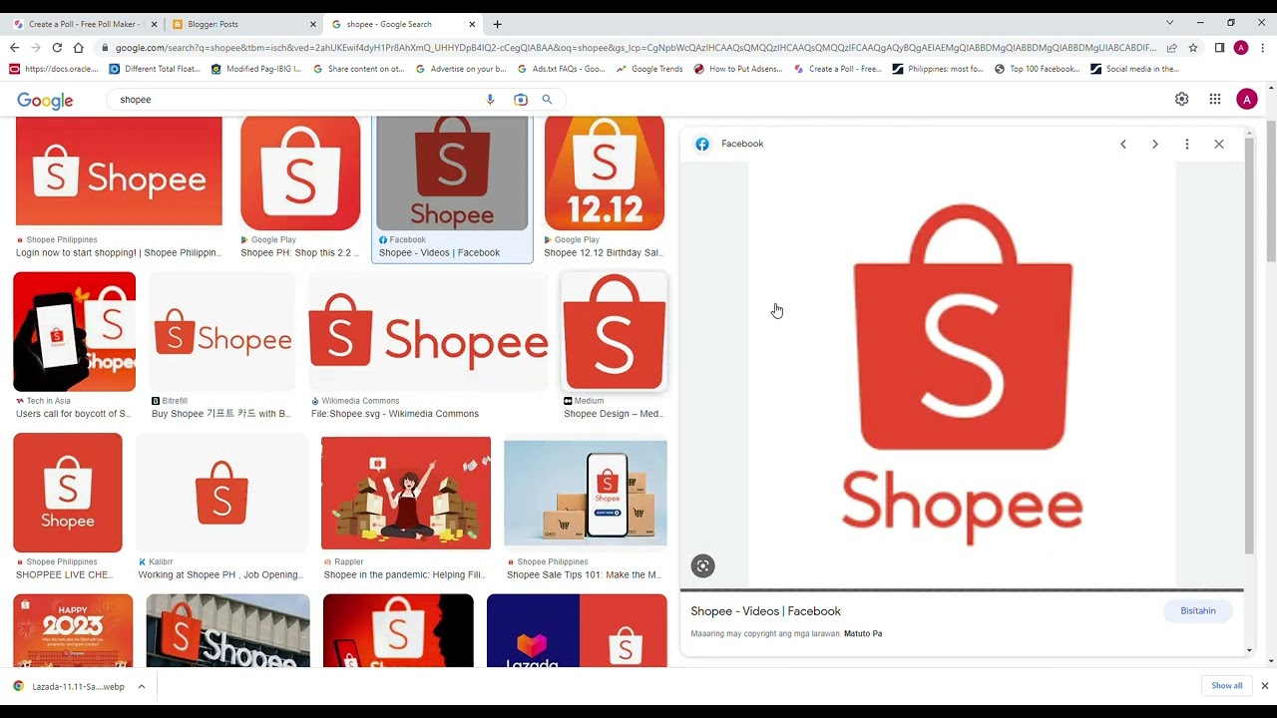The image size is (1277, 718).
Task: Search inside image with the lens button
Action: coord(703,566)
